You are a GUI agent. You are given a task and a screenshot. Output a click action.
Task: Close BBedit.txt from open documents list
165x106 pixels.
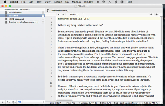point(43,16)
